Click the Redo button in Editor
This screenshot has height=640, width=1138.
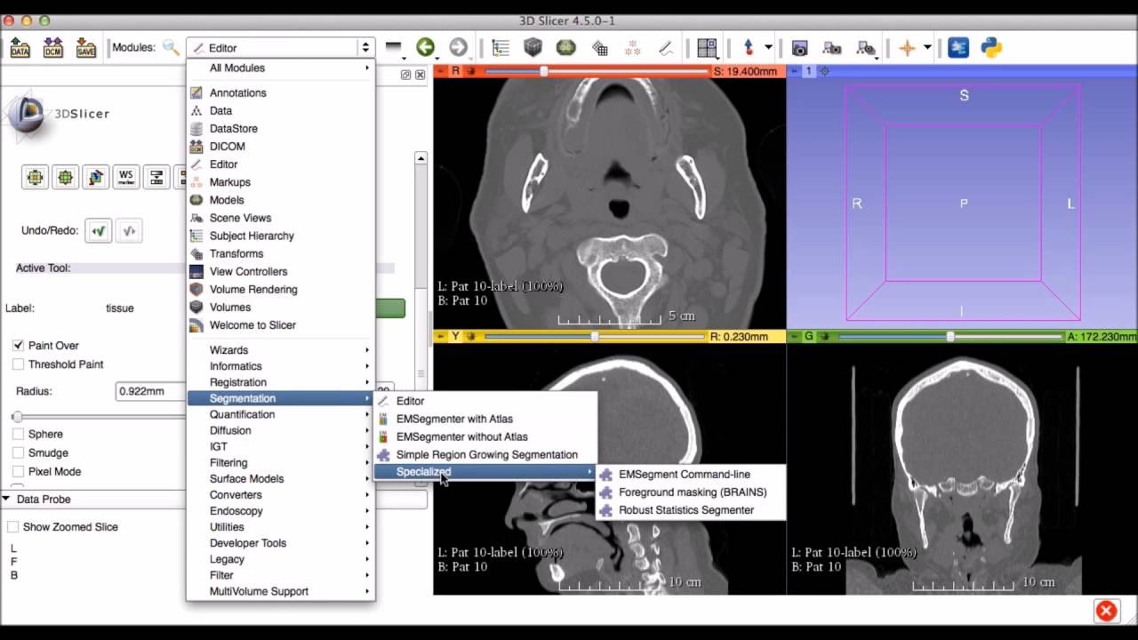[129, 231]
